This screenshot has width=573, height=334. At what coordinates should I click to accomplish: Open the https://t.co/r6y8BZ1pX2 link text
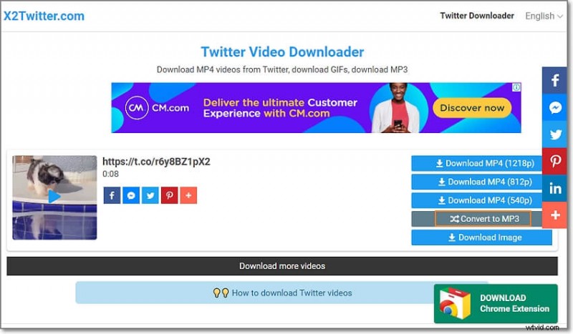coord(156,162)
